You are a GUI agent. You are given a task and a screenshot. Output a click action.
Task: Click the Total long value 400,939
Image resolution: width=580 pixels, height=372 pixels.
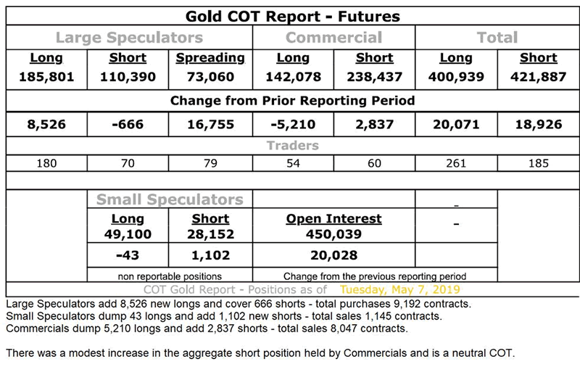click(x=457, y=76)
